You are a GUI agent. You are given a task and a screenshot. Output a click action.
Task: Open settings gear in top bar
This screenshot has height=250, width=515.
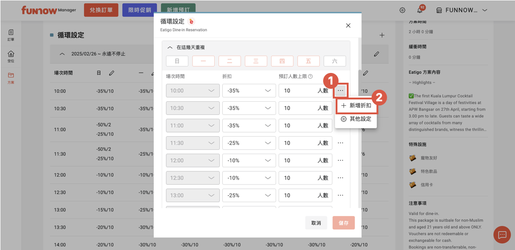tap(403, 10)
